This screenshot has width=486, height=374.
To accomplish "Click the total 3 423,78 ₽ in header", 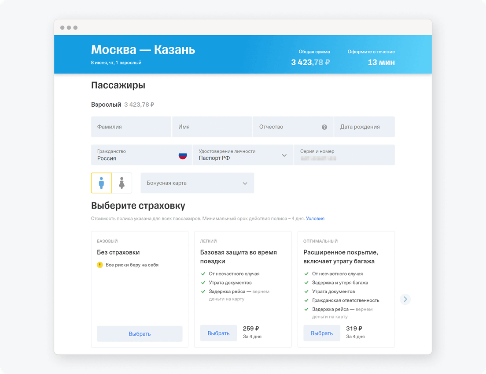I will [x=310, y=63].
